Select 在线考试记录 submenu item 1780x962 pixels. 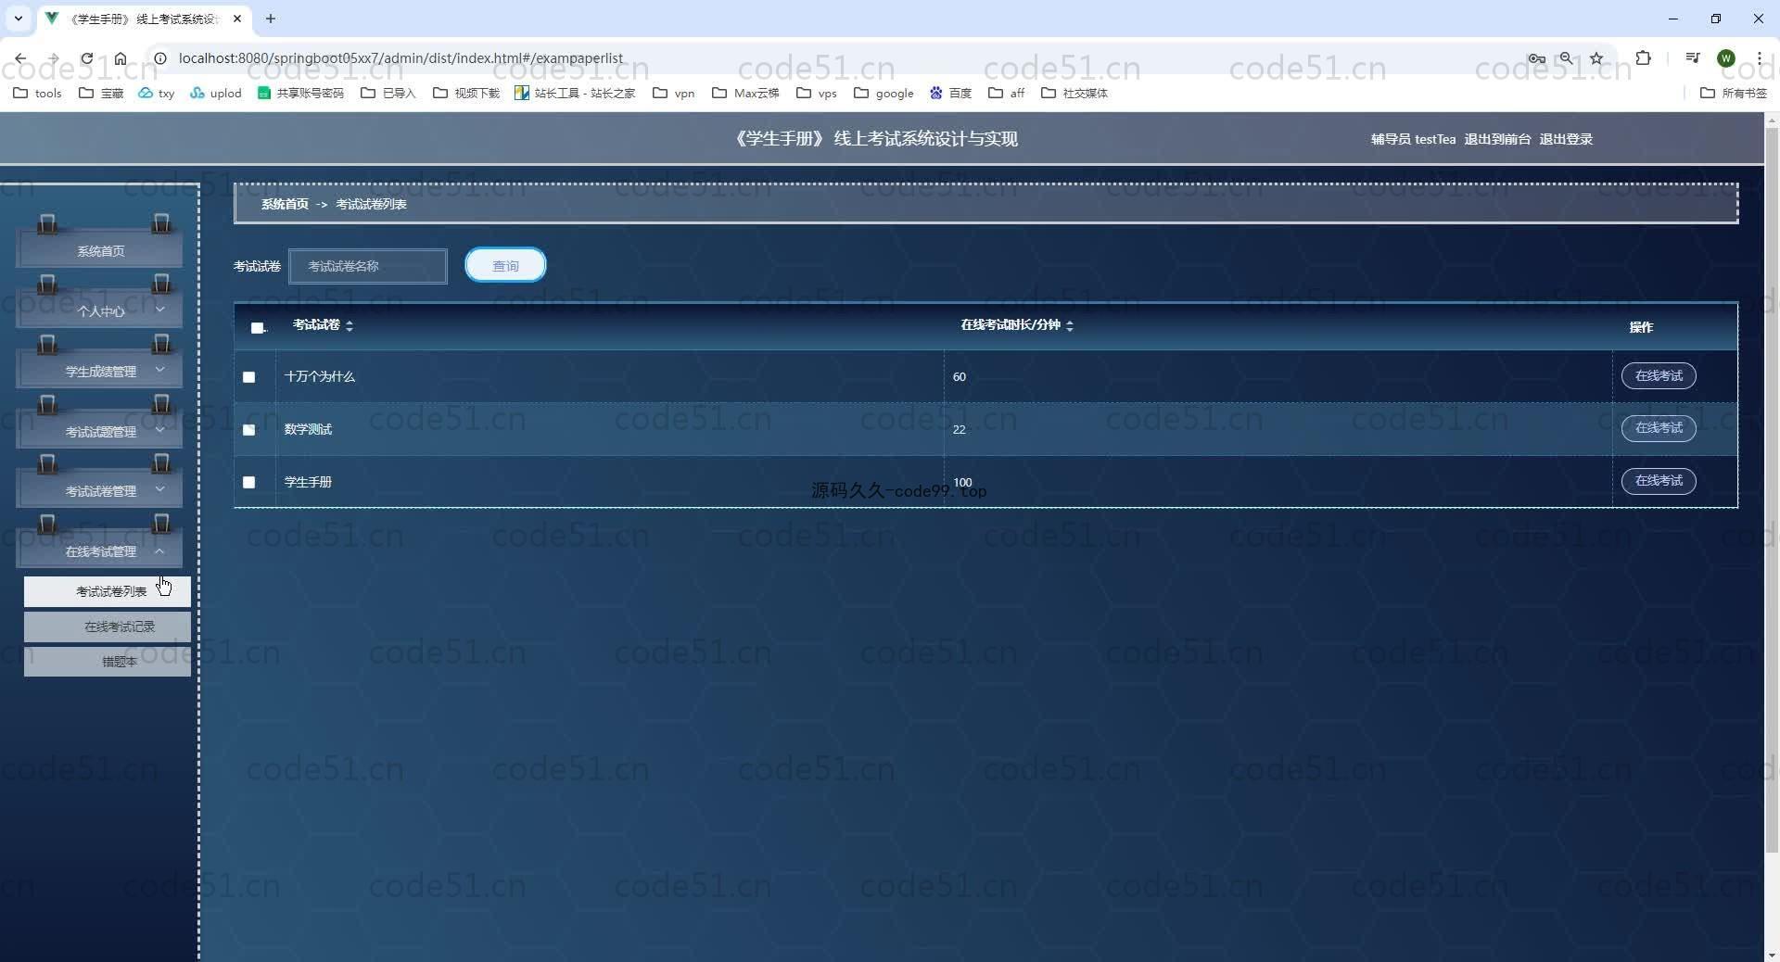coord(108,627)
